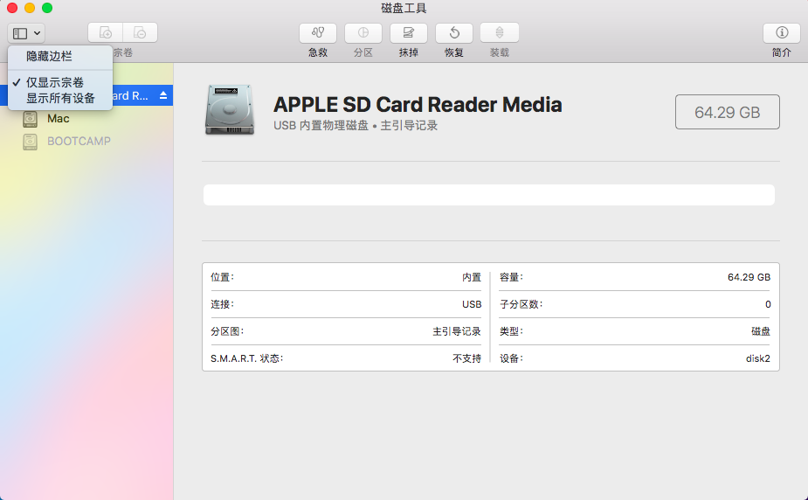Viewport: 808px width, 500px height.
Task: Click the BOOTCAMP volume disk icon
Action: (30, 142)
